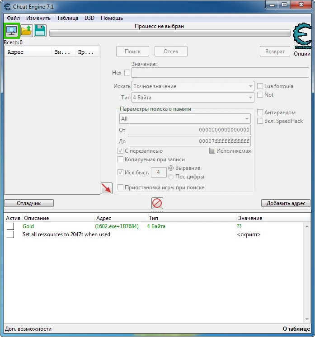This screenshot has height=337, width=315.
Task: Save table with the floppy disk icon
Action: [x=40, y=31]
